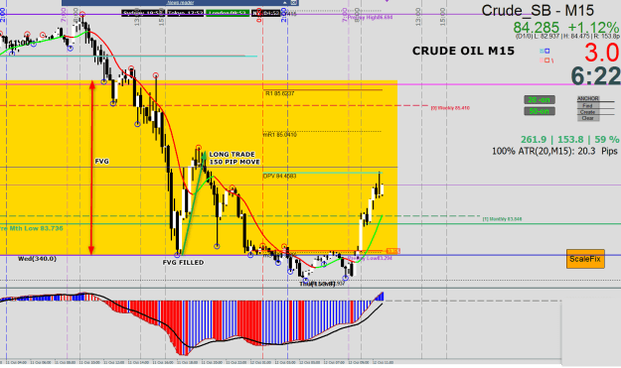This screenshot has height=368, width=621.
Task: Click the +1.12% daily change text
Action: (593, 28)
